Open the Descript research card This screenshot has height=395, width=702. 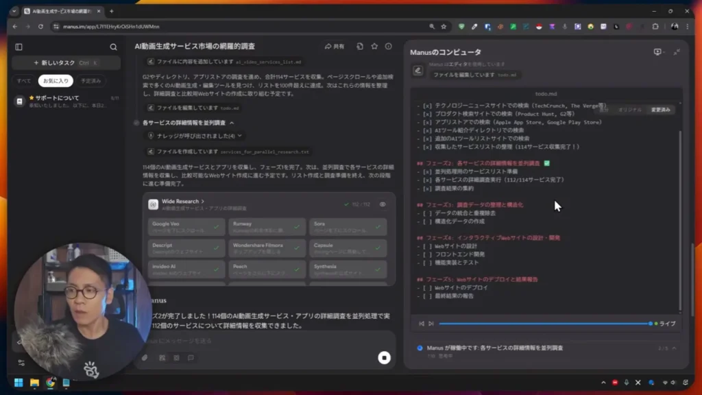[186, 248]
